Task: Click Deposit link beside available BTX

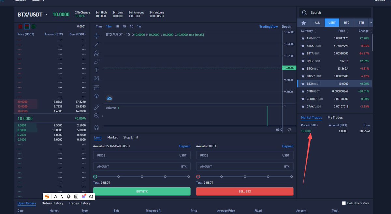Action: click(288, 146)
